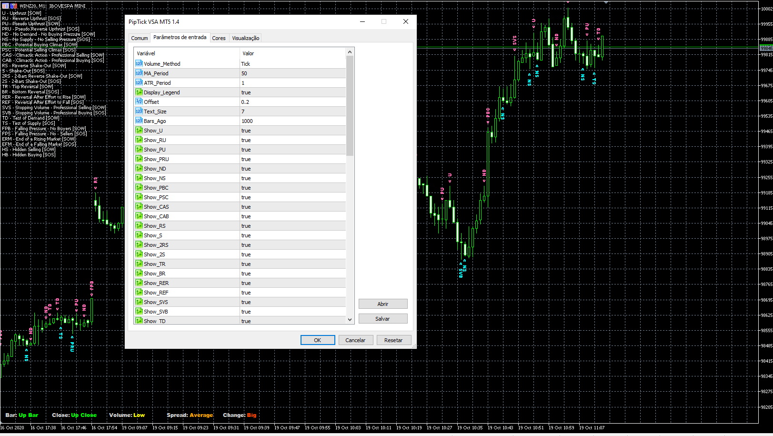Viewport: 773px width, 436px height.
Task: Click the Salvar button
Action: coord(383,319)
